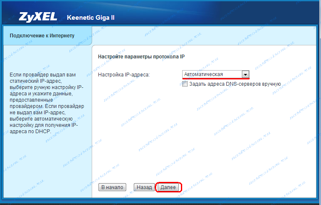Click the ZyXEL logo in header
The width and height of the screenshot is (321, 205).
(x=38, y=17)
